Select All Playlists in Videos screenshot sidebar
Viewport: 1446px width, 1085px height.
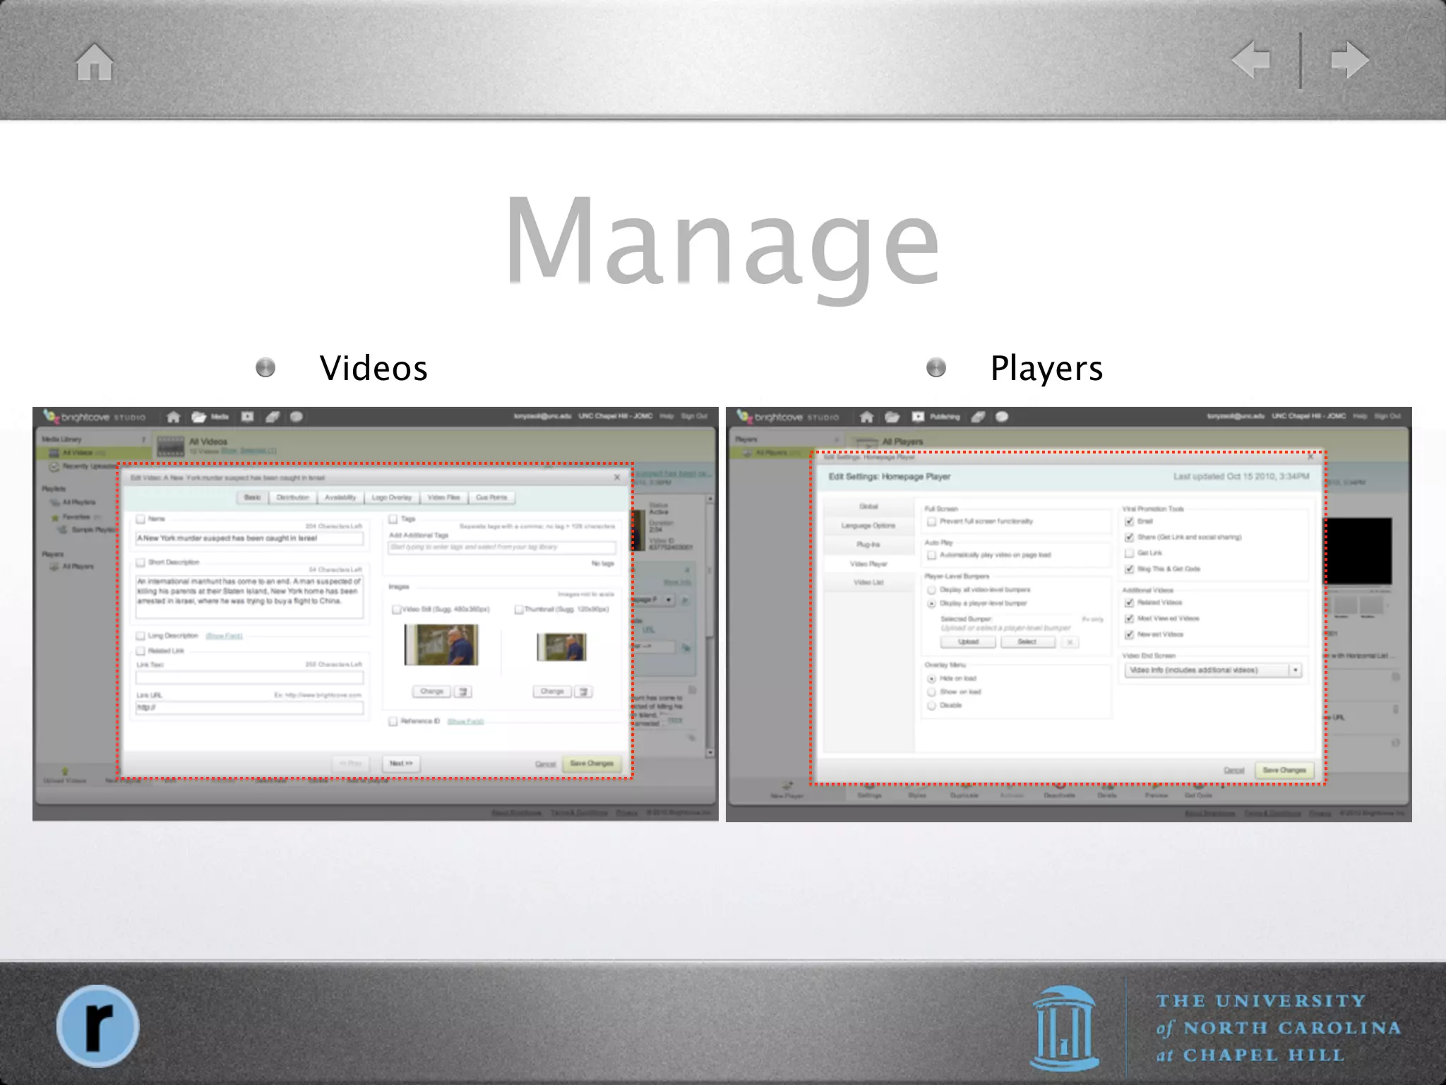point(78,502)
